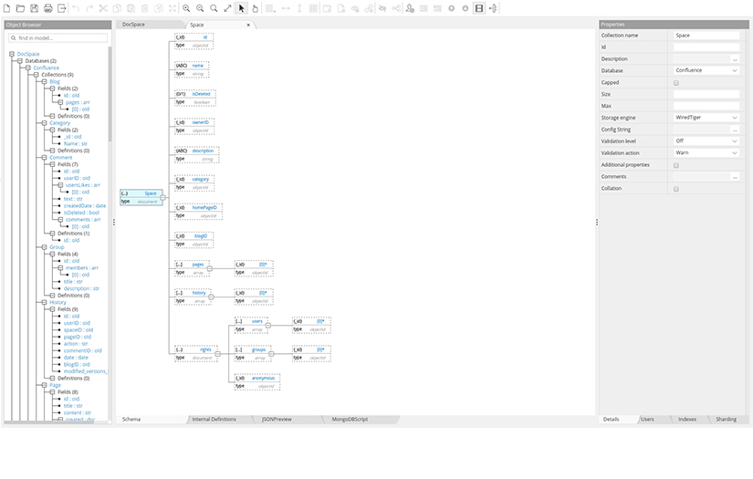The width and height of the screenshot is (753, 479).
Task: Click the share nodes toolbar icon
Action: pyautogui.click(x=396, y=8)
